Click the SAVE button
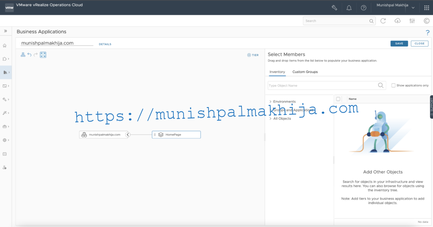433x227 pixels. click(x=399, y=43)
